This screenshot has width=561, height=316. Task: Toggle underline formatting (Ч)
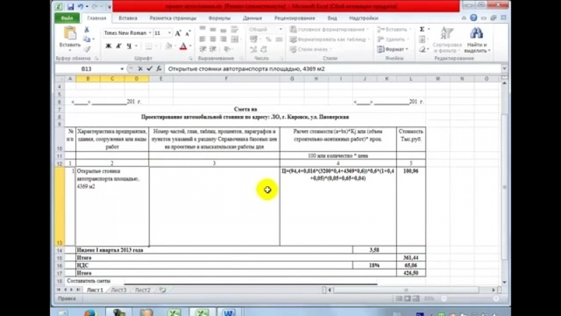(129, 46)
